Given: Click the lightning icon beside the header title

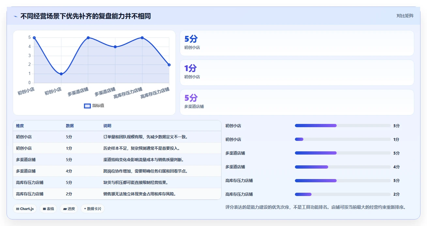Looking at the screenshot, I should (15, 16).
